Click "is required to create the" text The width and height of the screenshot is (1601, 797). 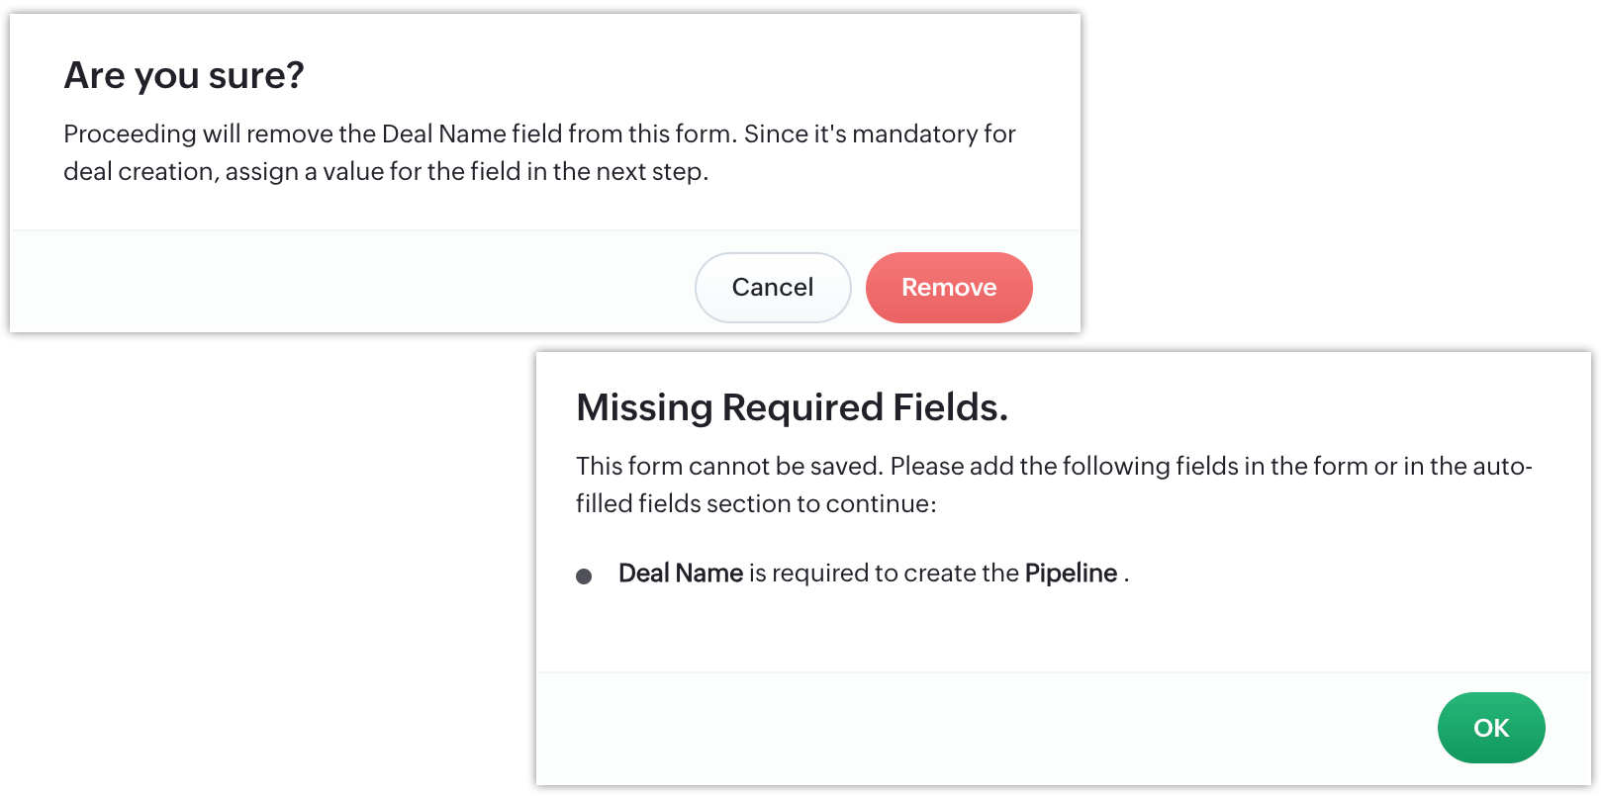[x=883, y=574]
